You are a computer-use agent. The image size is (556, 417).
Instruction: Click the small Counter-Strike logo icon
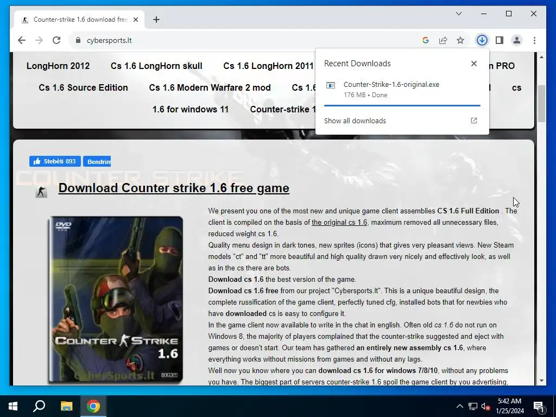coord(41,192)
